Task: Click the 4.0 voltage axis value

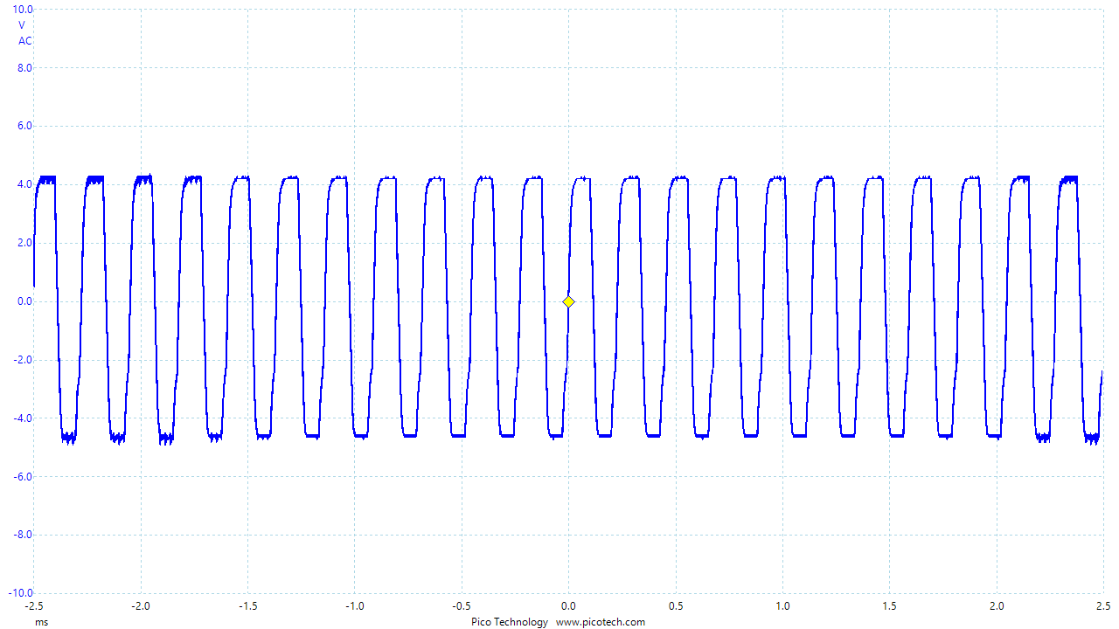Action: tap(25, 184)
